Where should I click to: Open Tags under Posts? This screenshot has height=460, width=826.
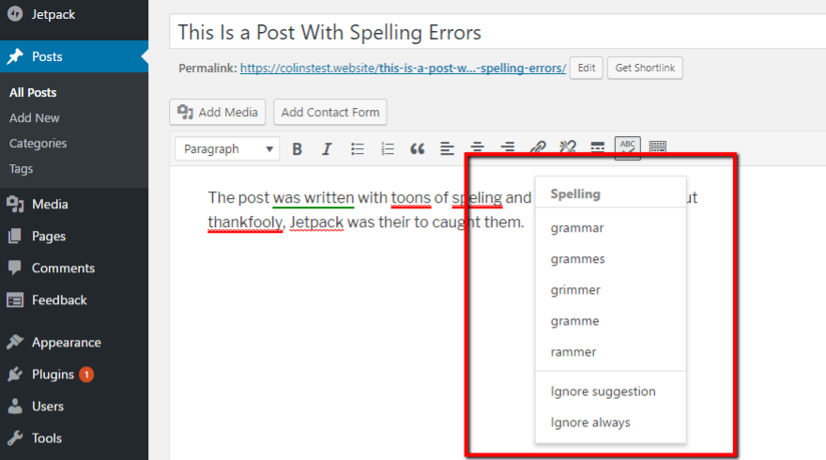(21, 169)
